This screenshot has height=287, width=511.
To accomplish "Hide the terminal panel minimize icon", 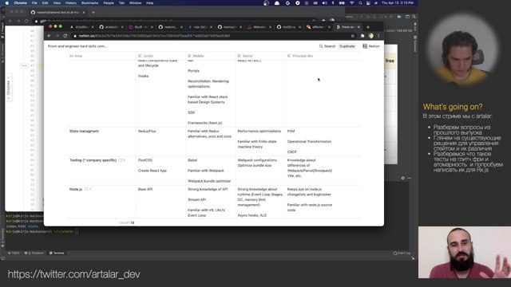I will (x=410, y=178).
